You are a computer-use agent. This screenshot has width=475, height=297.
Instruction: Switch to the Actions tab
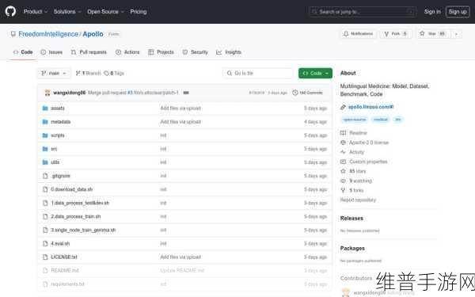click(127, 52)
